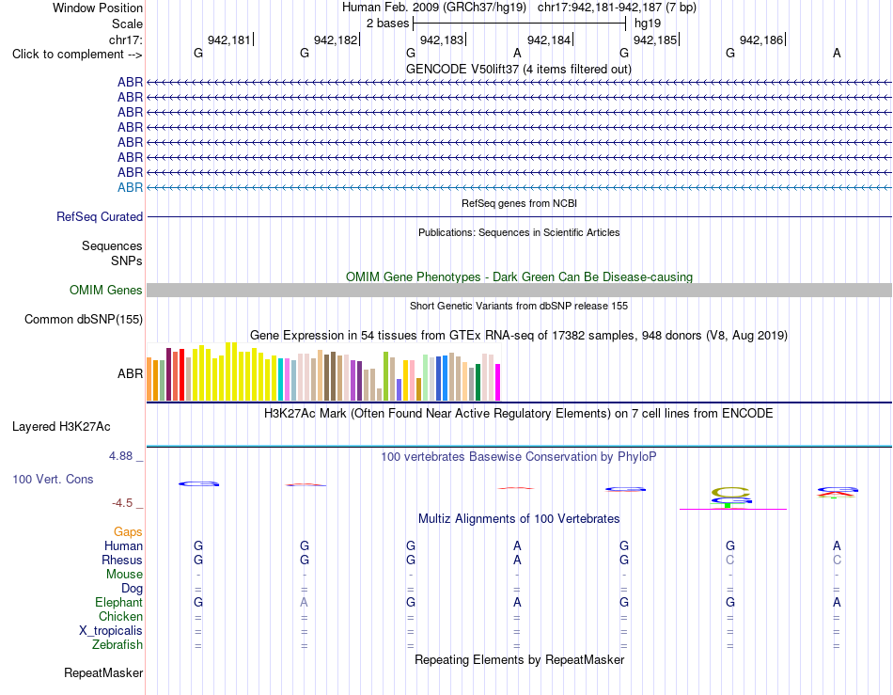The height and width of the screenshot is (695, 893).
Task: Click the 'Click to complement -->' label
Action: 77,55
